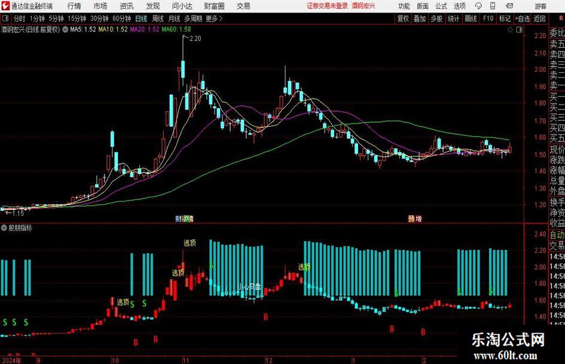Click the 证券交易未登录 login link
This screenshot has width=565, height=364.
pos(327,6)
